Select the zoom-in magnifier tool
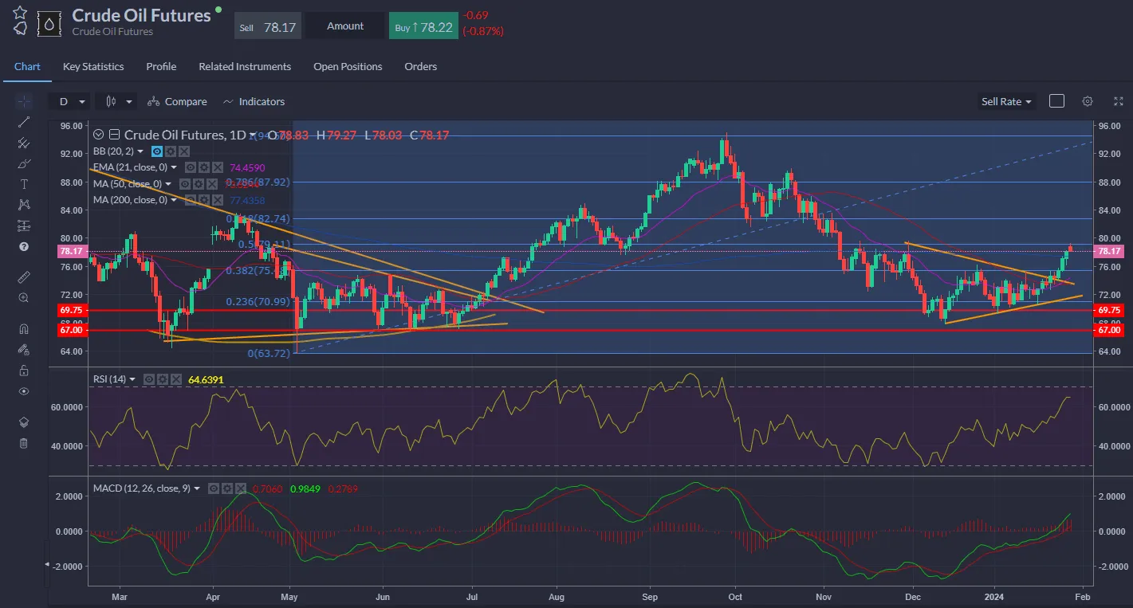The image size is (1133, 608). click(23, 297)
